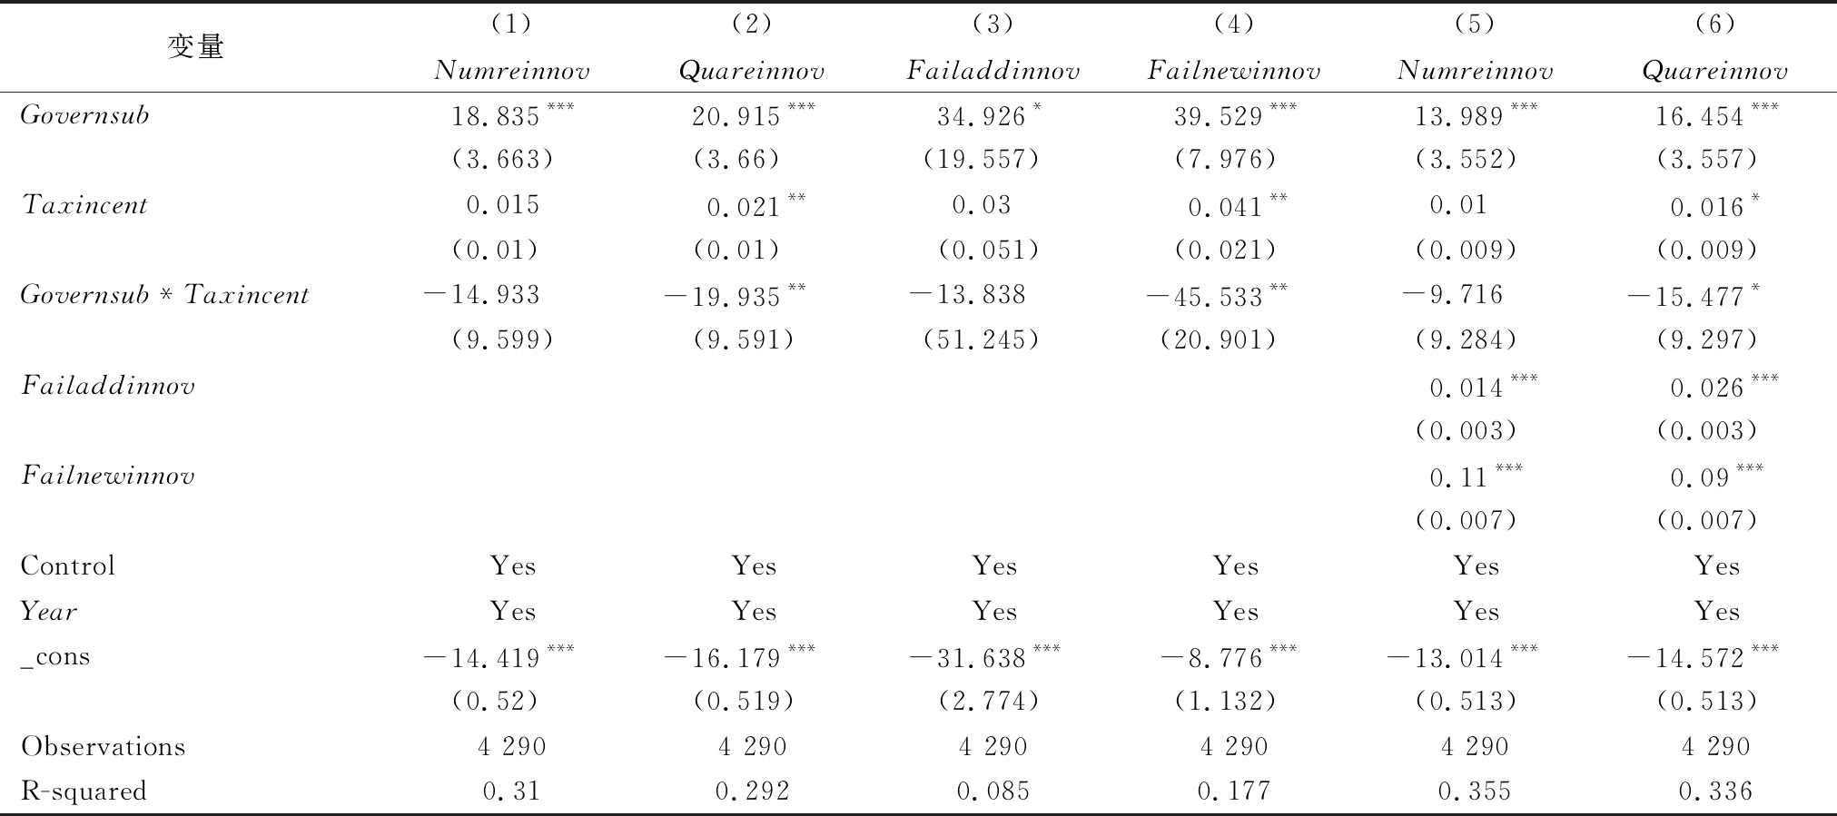
Task: Select the R-squared row label
Action: [x=84, y=791]
